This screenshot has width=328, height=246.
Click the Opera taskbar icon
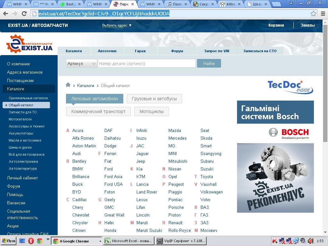pos(31,241)
